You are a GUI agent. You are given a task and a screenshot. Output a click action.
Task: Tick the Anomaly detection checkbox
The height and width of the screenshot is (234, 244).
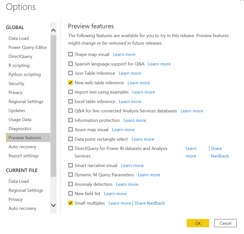[x=71, y=184]
